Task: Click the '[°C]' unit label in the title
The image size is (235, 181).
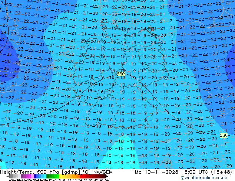Action: click(x=86, y=172)
